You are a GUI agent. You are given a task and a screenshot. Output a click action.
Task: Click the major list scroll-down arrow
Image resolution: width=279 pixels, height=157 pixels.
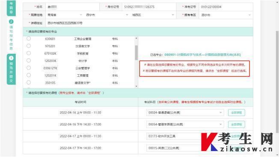click(x=137, y=87)
